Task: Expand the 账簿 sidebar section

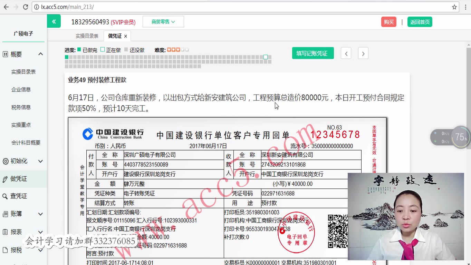Action: tap(40, 214)
